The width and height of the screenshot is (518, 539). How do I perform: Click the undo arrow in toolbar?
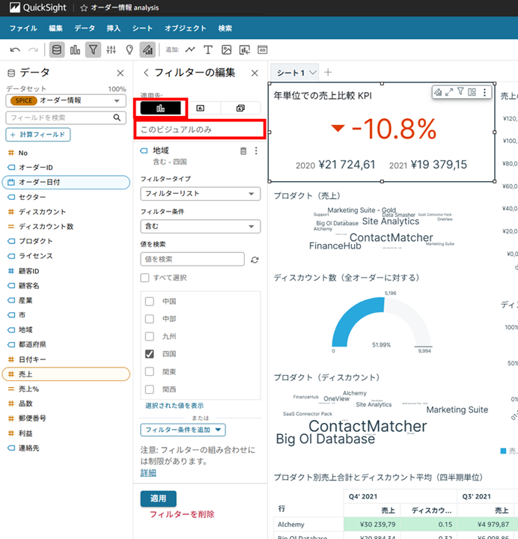tap(15, 50)
